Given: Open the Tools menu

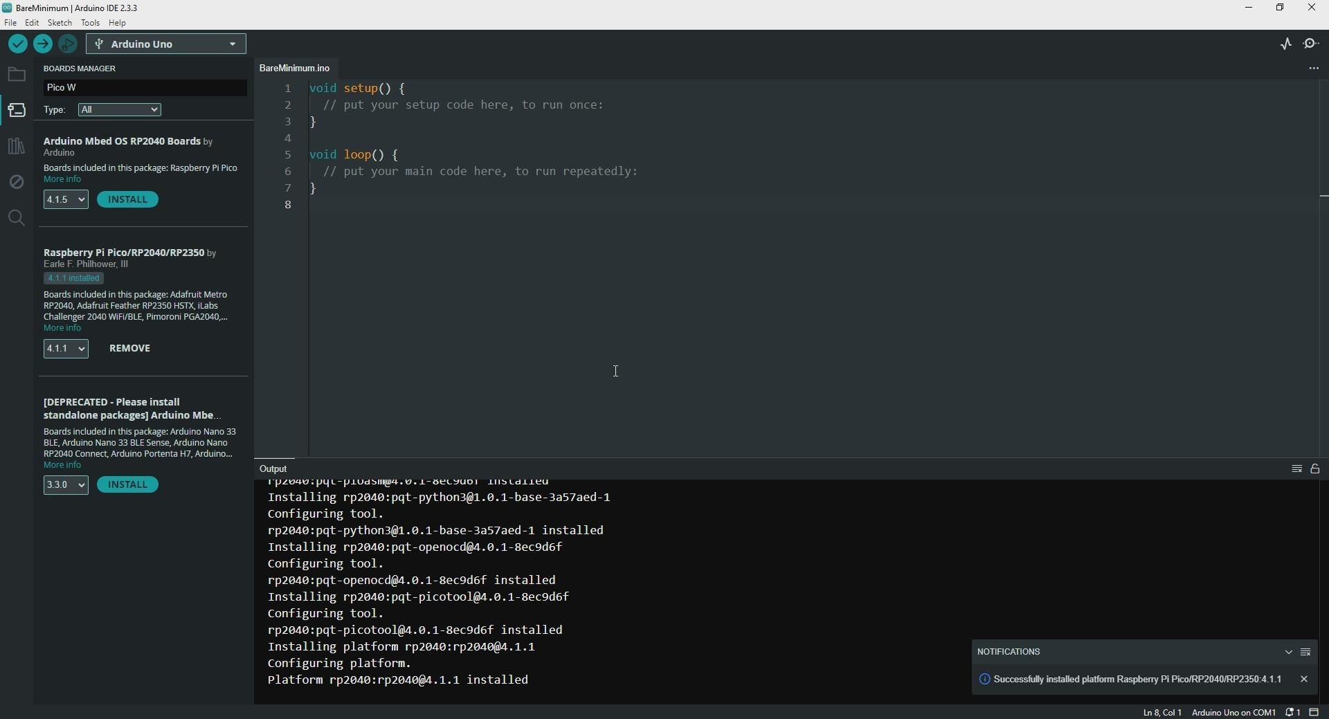Looking at the screenshot, I should (x=90, y=23).
